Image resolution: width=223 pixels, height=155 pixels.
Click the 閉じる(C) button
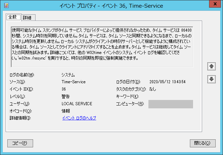point(203,143)
